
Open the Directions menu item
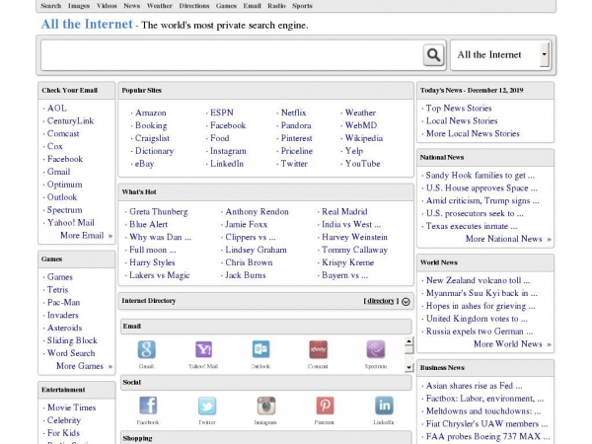pyautogui.click(x=194, y=6)
